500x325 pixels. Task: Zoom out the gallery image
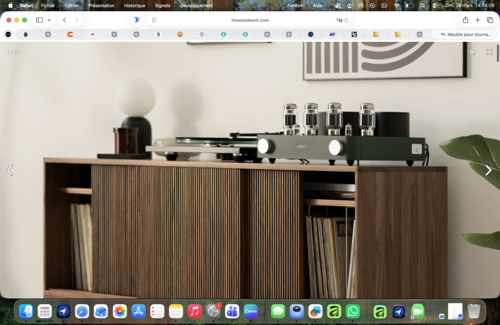472,52
